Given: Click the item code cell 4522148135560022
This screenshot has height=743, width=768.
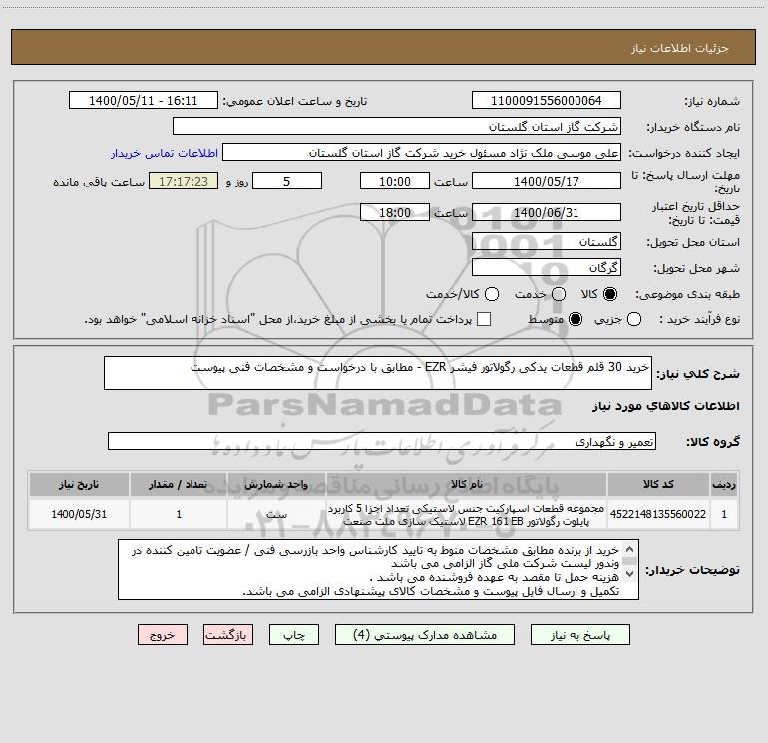Looking at the screenshot, I should 658,514.
